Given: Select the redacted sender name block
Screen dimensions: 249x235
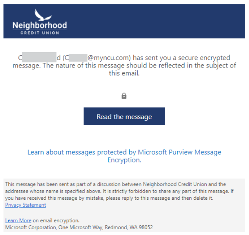Looking at the screenshot, I should tap(39, 57).
